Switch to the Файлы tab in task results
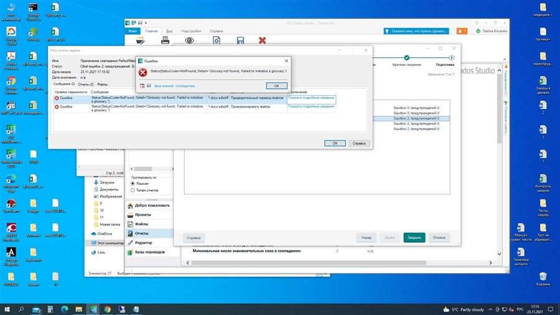The width and height of the screenshot is (560, 315). 102,84
